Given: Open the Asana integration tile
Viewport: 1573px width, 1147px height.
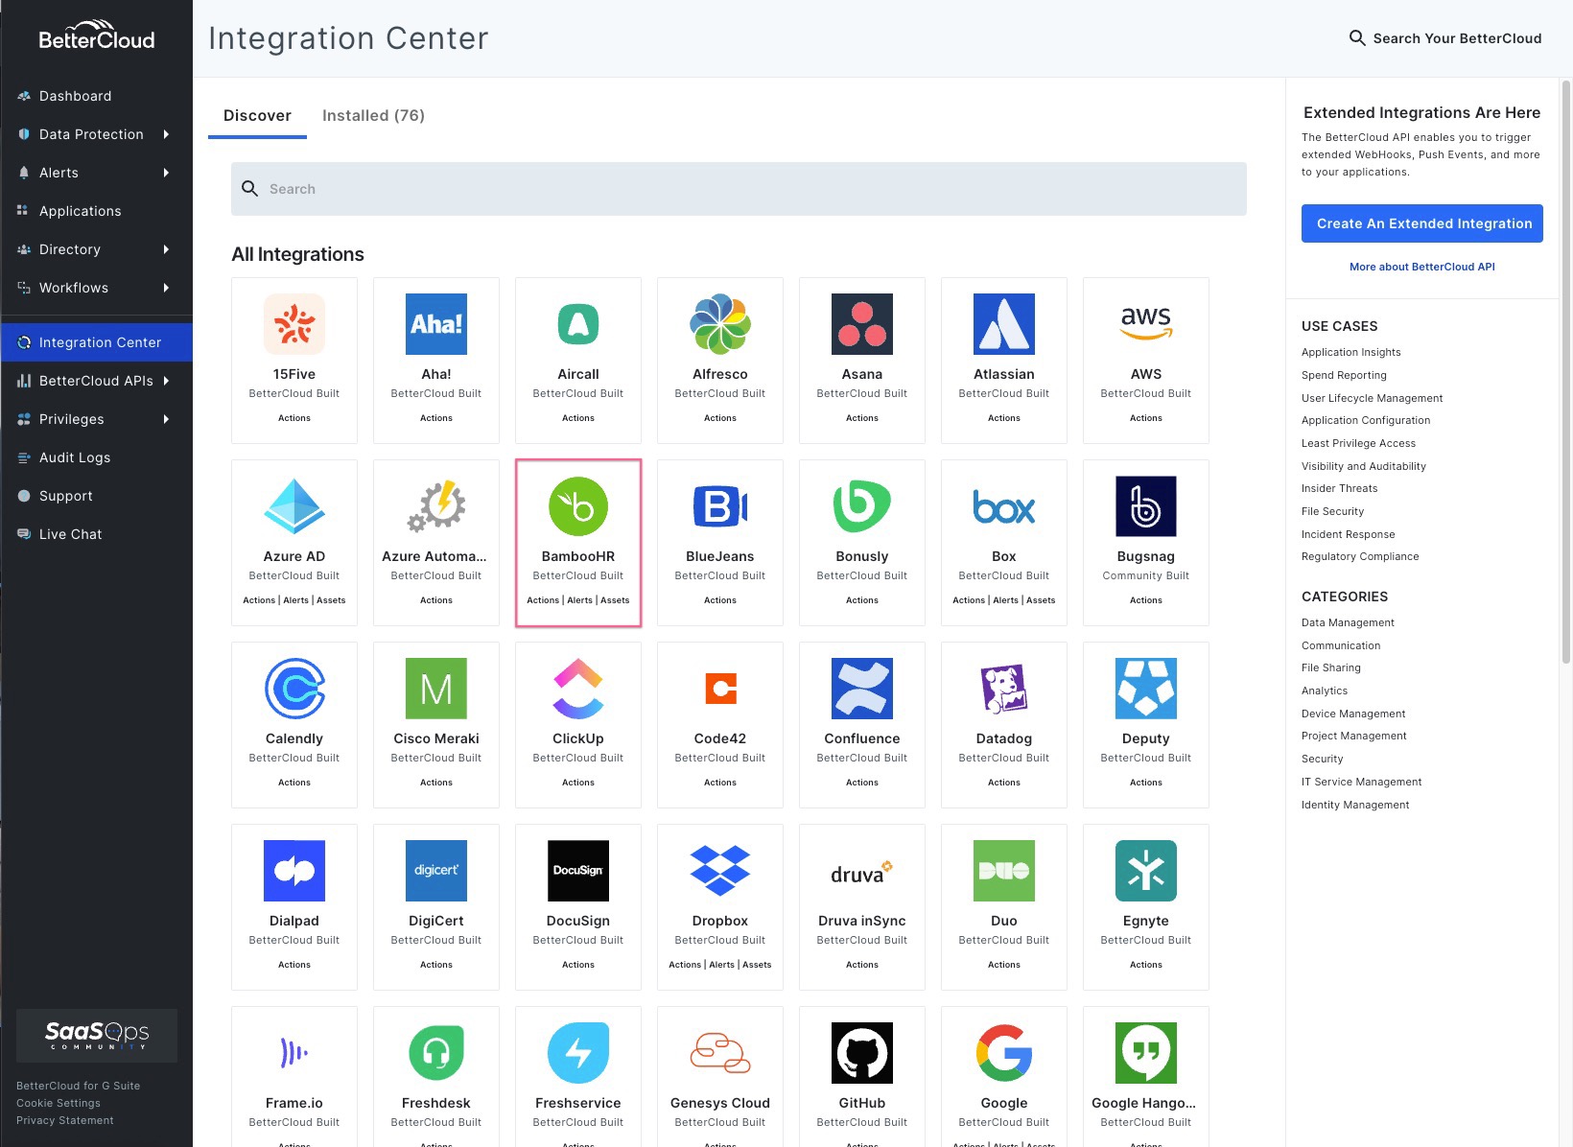Looking at the screenshot, I should tap(861, 360).
